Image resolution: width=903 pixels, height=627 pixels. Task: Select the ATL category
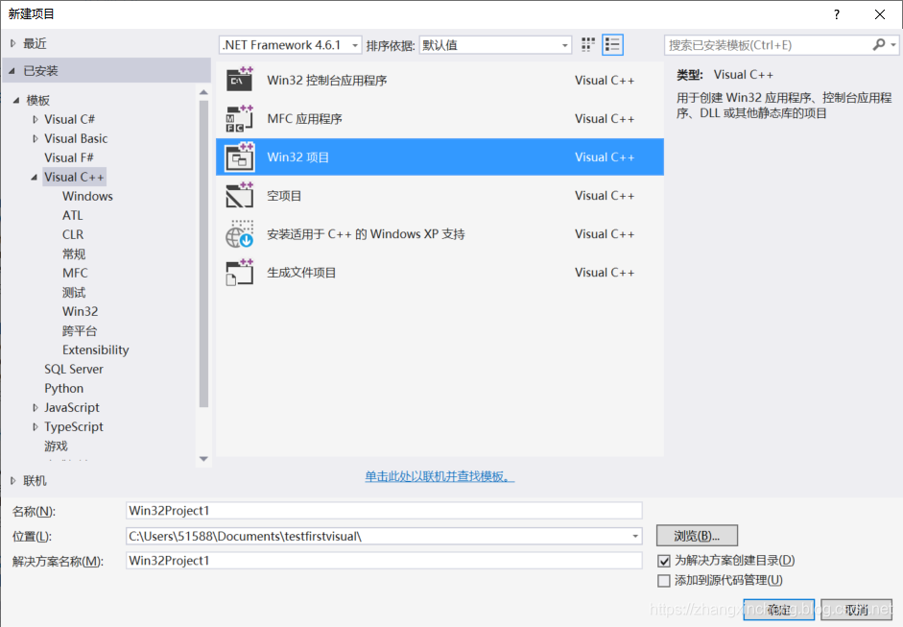pyautogui.click(x=73, y=215)
